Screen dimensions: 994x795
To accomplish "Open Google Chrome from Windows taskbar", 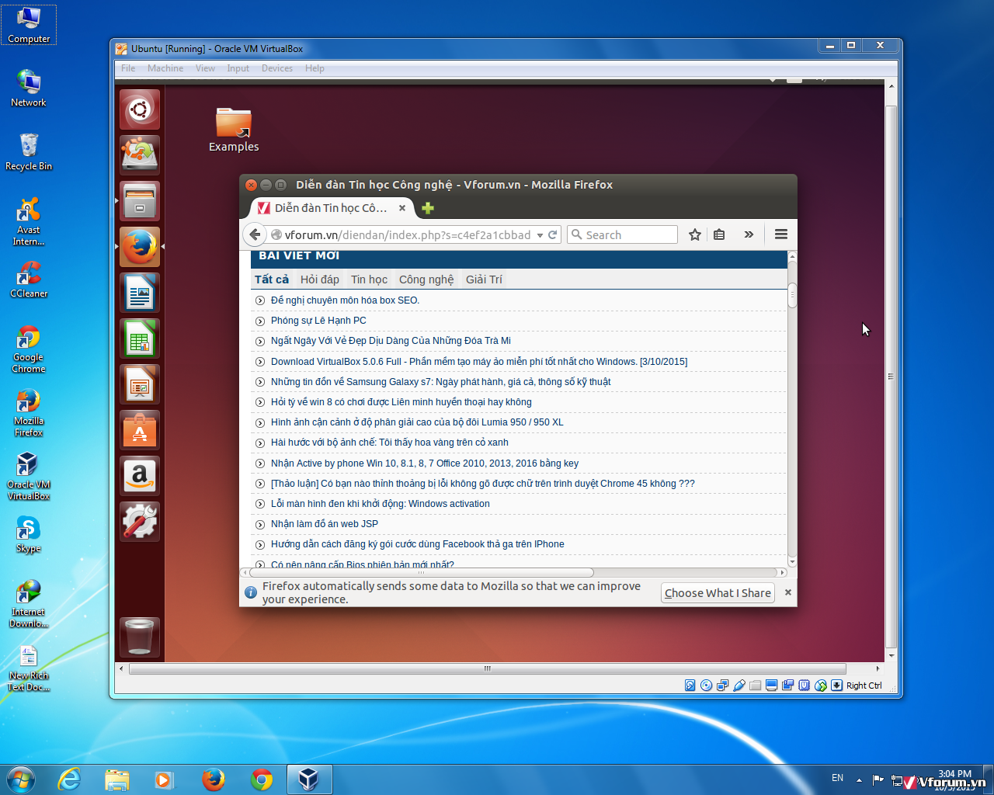I will (x=262, y=779).
